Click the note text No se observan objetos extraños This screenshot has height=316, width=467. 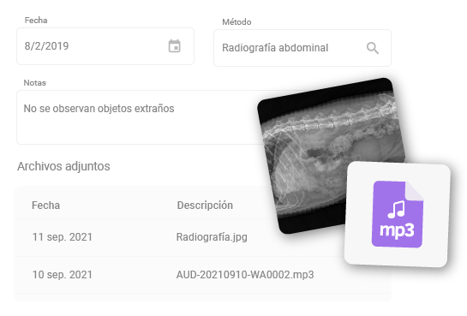click(x=99, y=109)
